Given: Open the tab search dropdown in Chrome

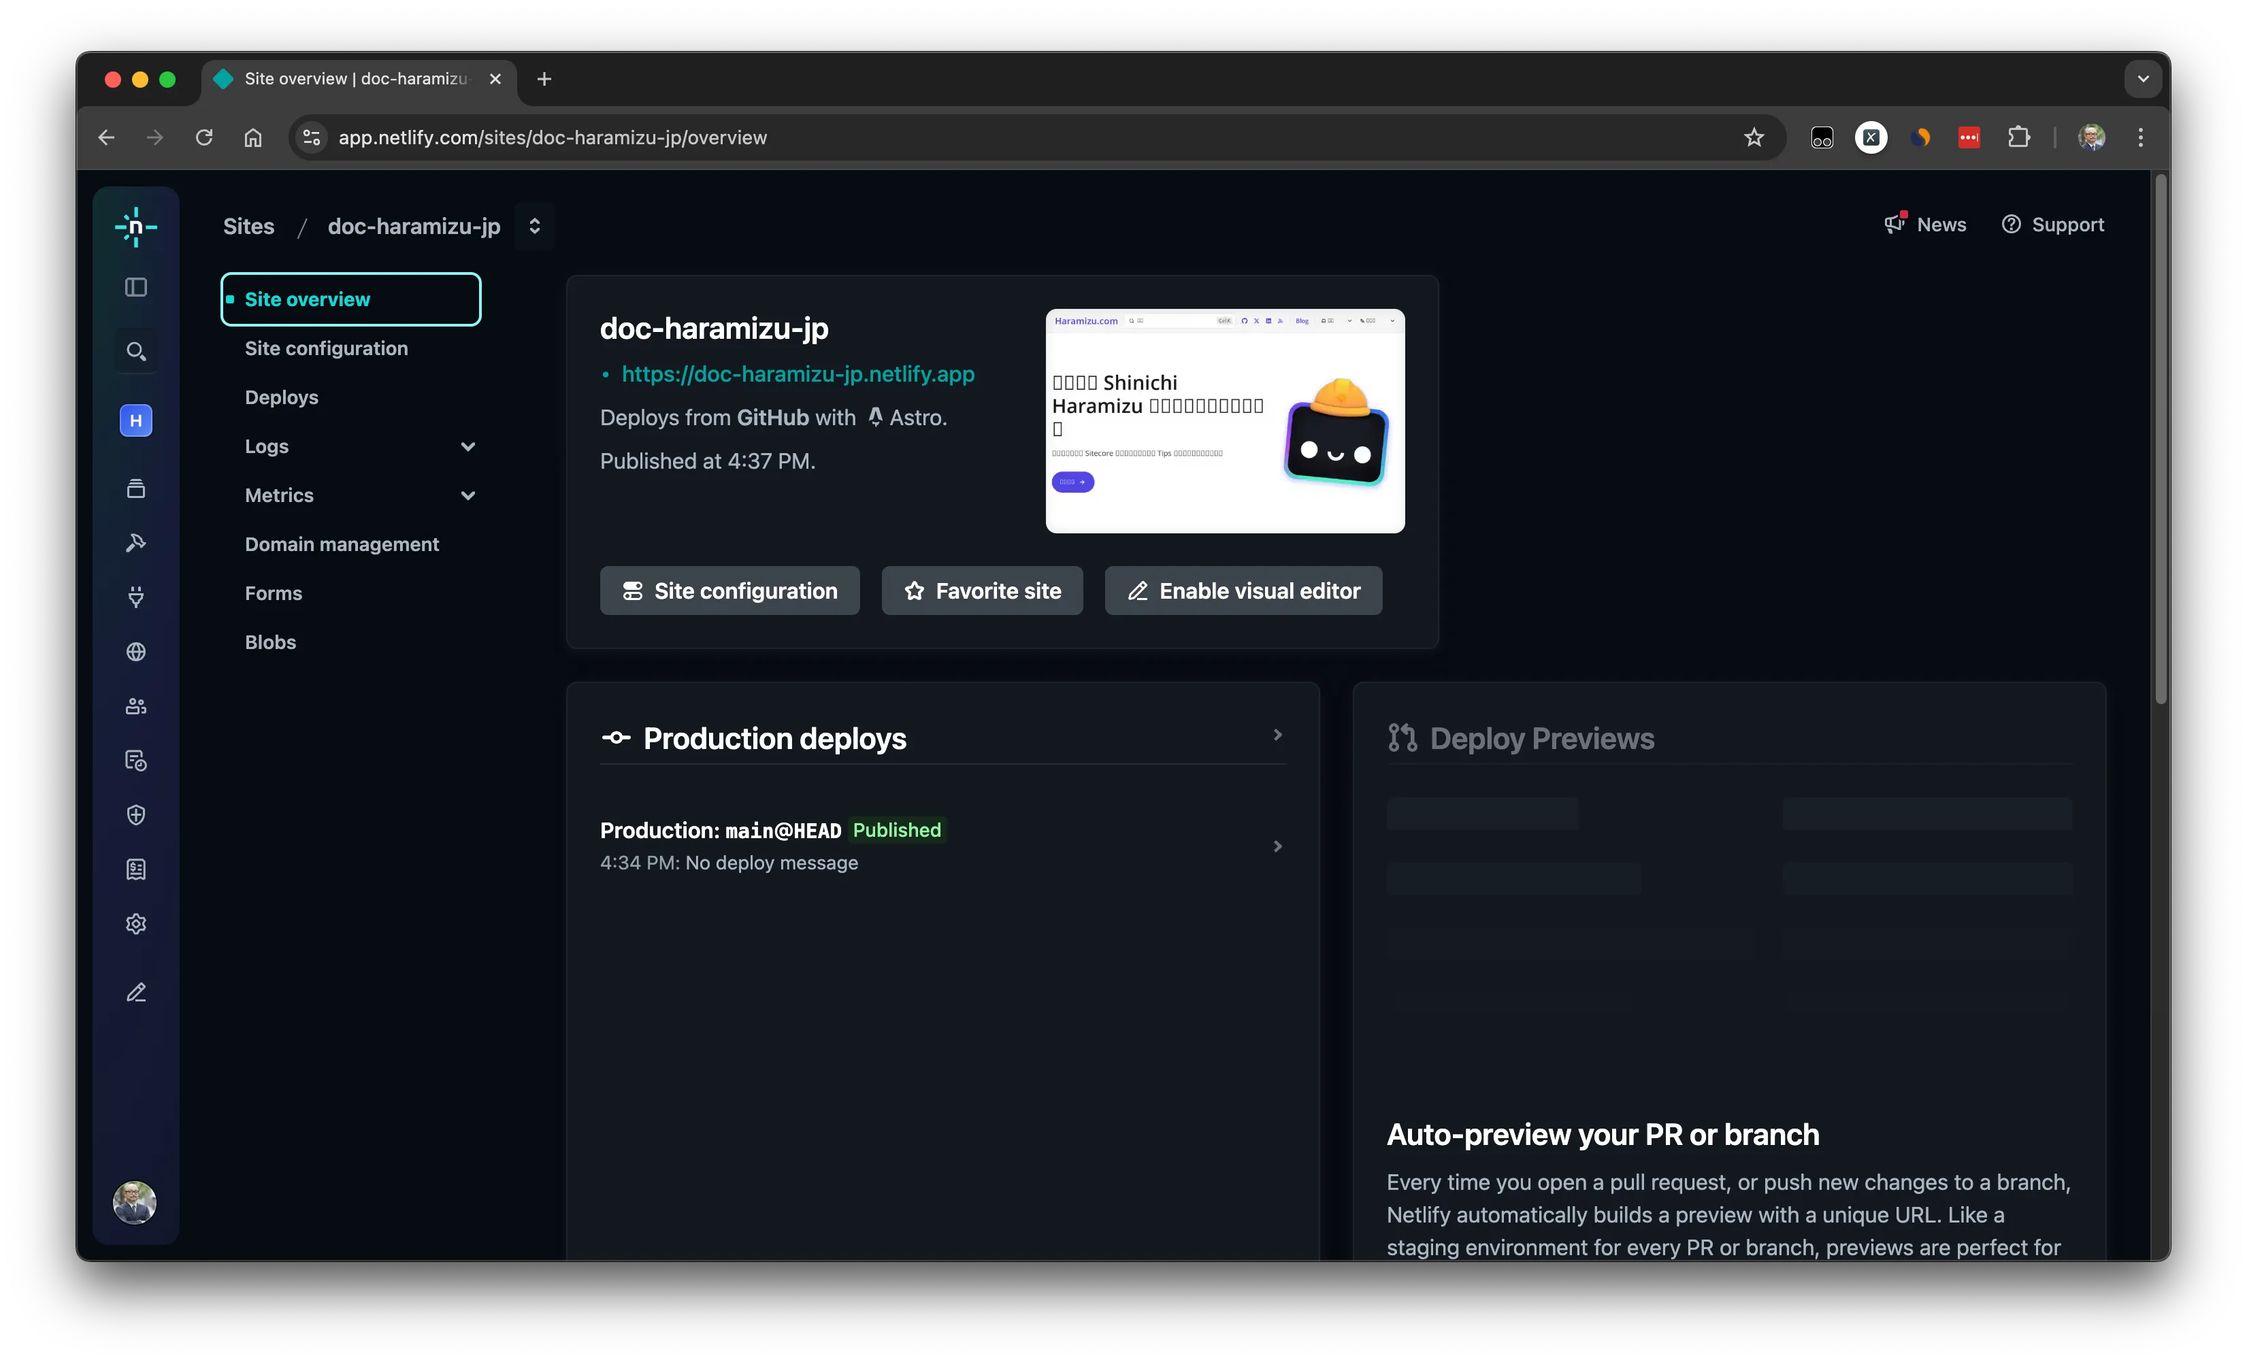Looking at the screenshot, I should click(x=2143, y=80).
